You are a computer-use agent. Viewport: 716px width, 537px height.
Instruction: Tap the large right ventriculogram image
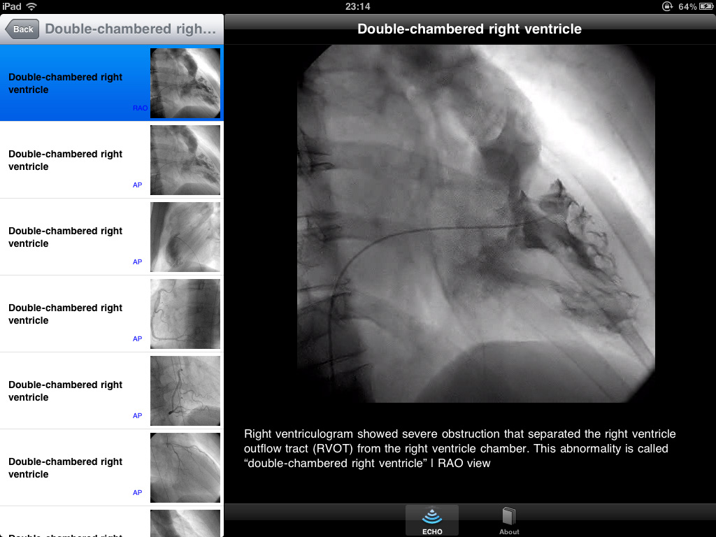(x=475, y=223)
